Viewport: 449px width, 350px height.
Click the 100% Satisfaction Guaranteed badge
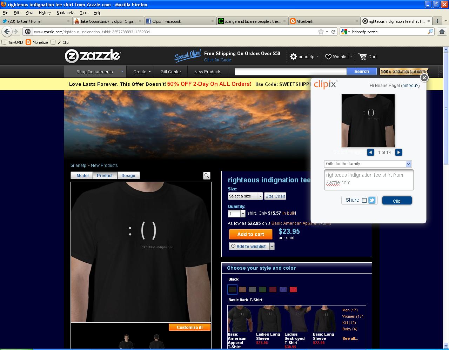404,72
